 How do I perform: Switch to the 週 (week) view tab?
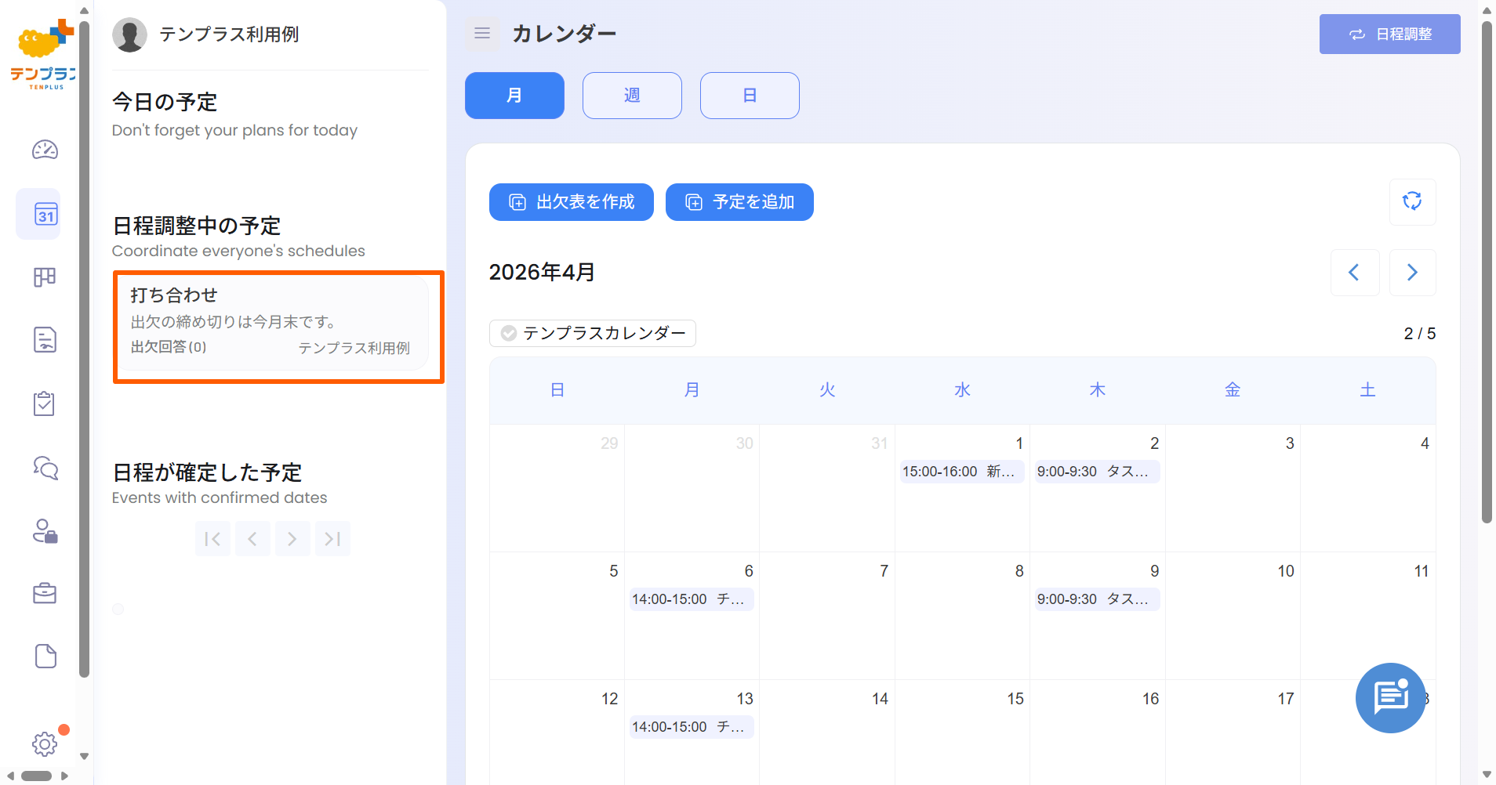631,95
